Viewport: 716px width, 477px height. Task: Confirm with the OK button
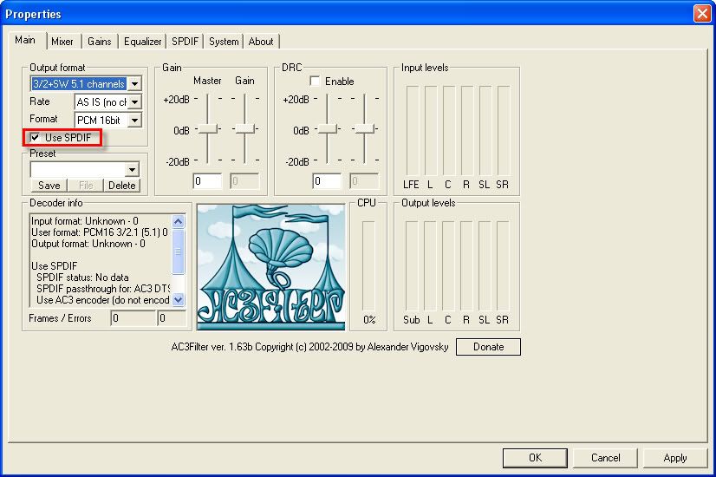pos(535,458)
